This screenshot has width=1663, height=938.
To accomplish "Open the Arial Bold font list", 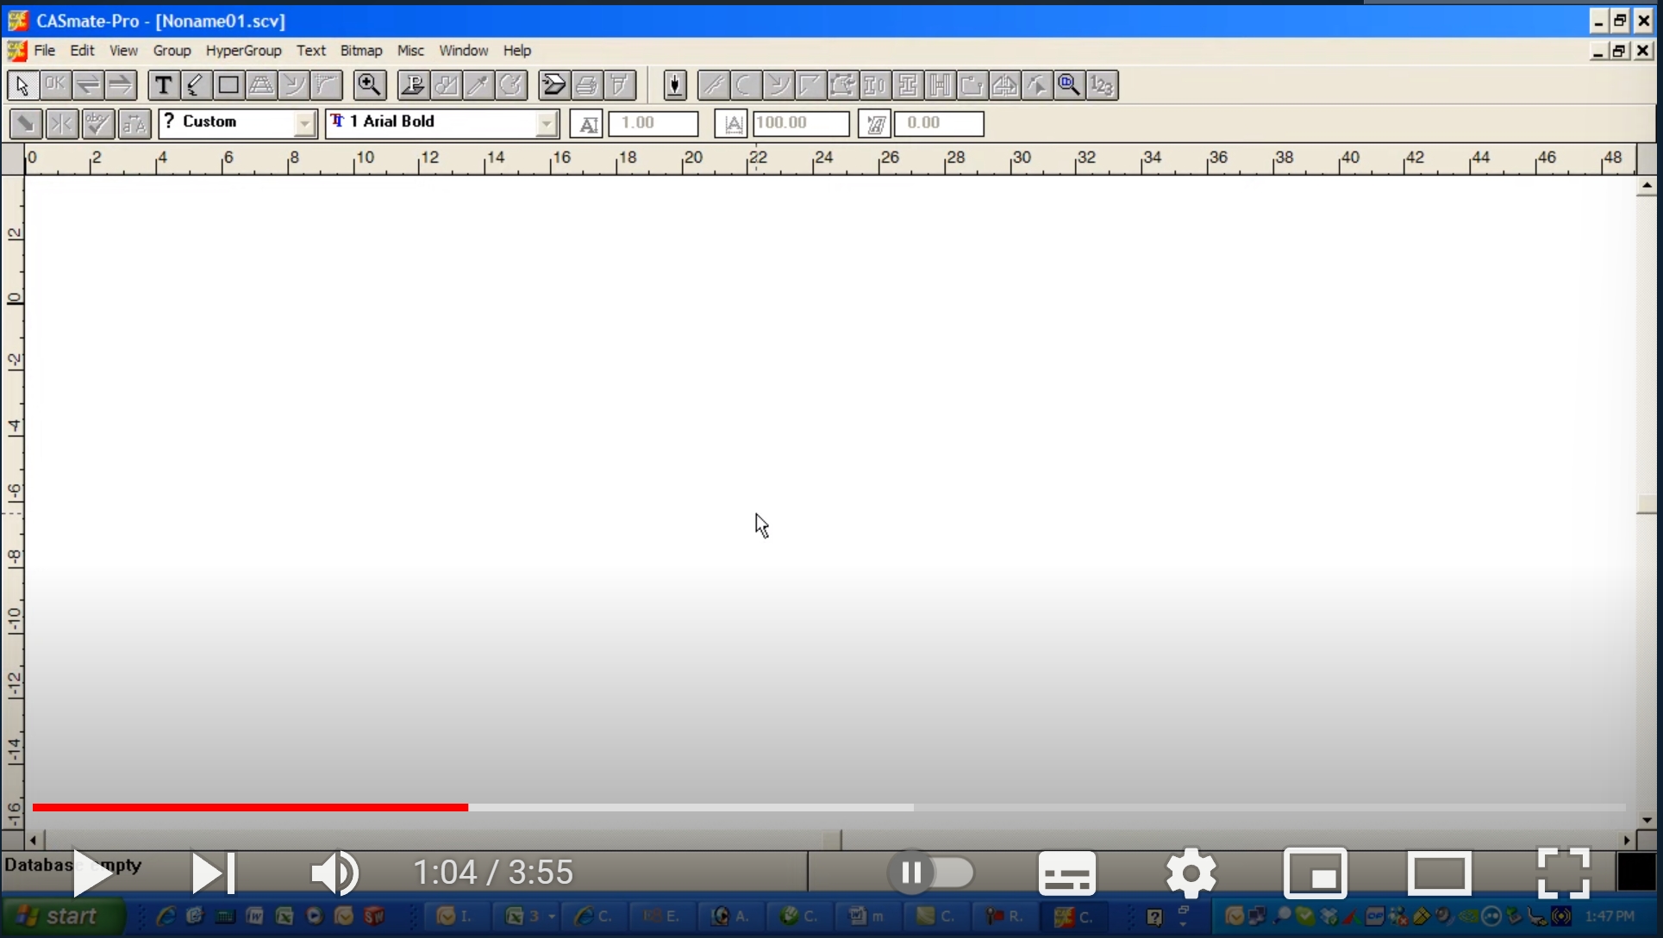I will point(547,123).
